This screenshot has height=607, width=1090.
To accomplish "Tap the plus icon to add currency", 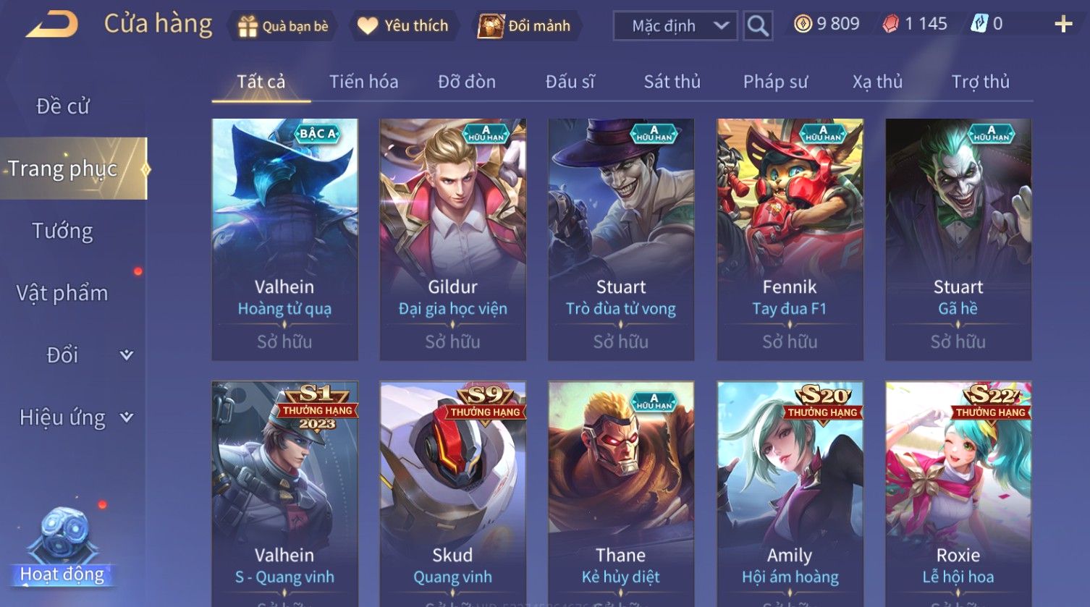I will pyautogui.click(x=1062, y=25).
